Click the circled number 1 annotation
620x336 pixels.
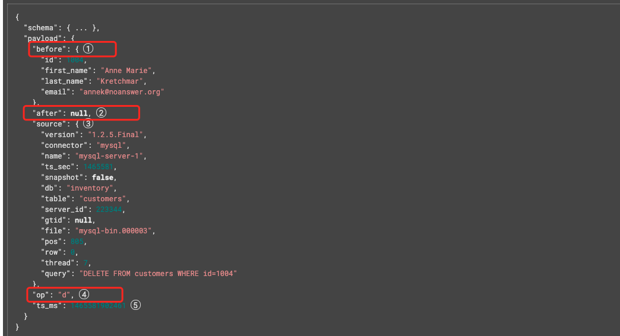[88, 49]
